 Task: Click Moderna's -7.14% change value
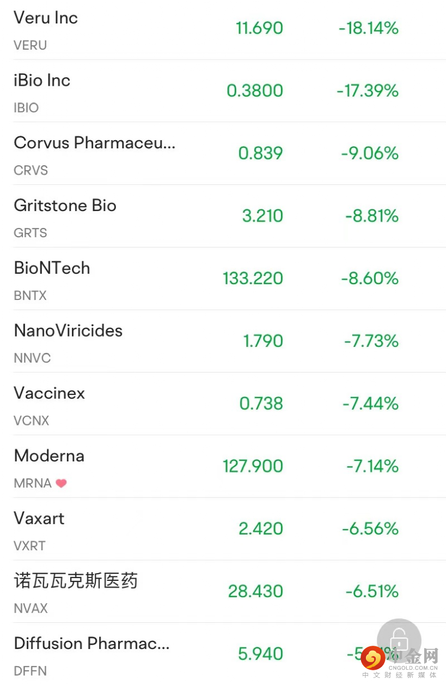point(372,466)
